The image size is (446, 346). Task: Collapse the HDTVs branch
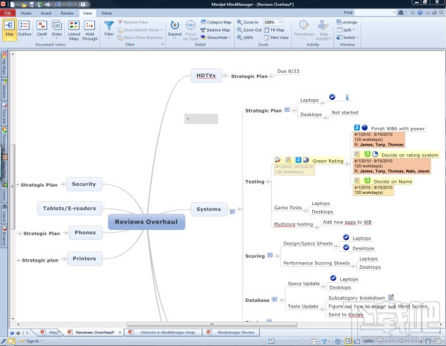coord(225,76)
